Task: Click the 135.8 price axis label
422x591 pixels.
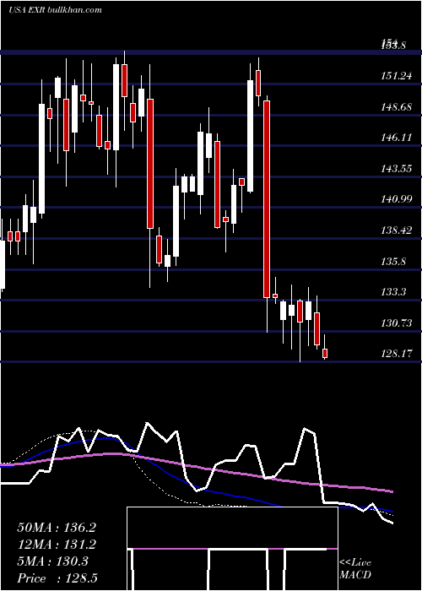Action: (x=393, y=261)
